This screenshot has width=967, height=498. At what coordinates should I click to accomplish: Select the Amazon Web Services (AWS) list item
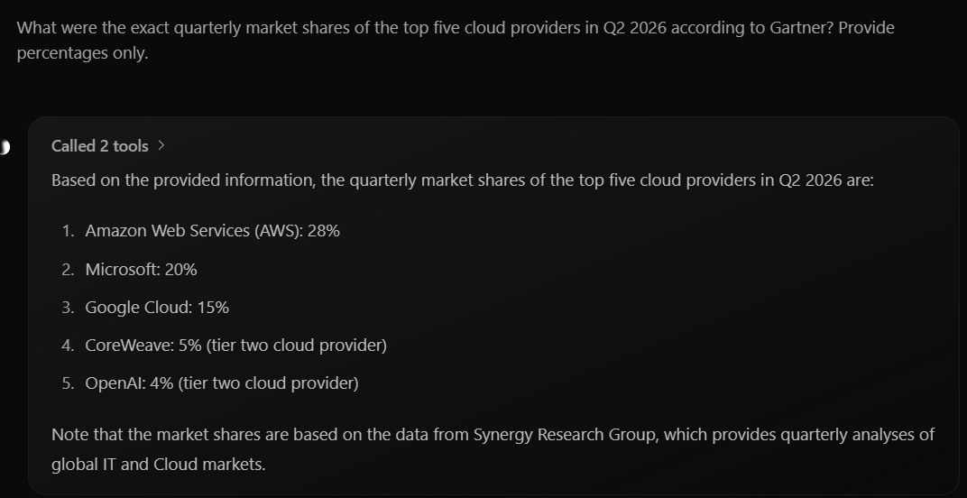(x=212, y=231)
